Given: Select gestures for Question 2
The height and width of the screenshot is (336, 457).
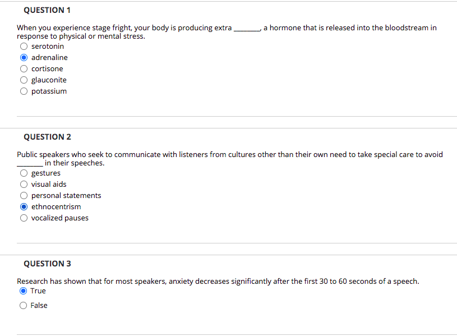Looking at the screenshot, I should [24, 173].
